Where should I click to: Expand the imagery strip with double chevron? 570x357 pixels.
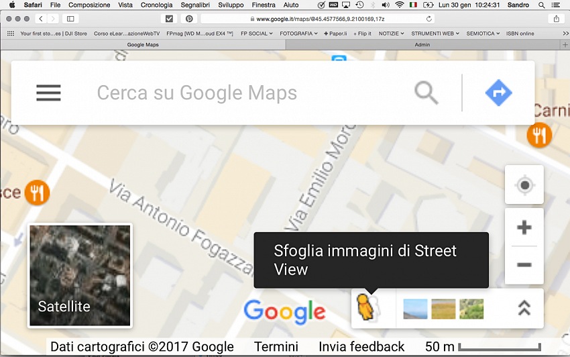click(524, 308)
